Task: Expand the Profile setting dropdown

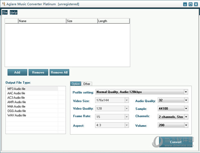Action: point(186,92)
